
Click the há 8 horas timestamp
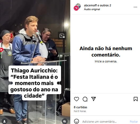80,111
